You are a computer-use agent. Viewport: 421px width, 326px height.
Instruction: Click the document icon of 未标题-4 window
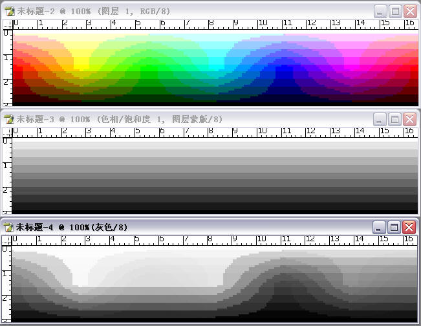[x=8, y=228]
